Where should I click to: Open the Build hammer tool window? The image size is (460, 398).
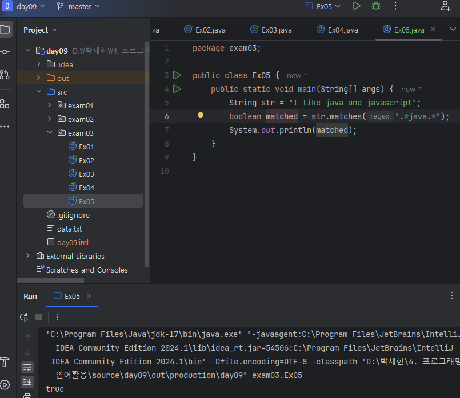pos(5,363)
